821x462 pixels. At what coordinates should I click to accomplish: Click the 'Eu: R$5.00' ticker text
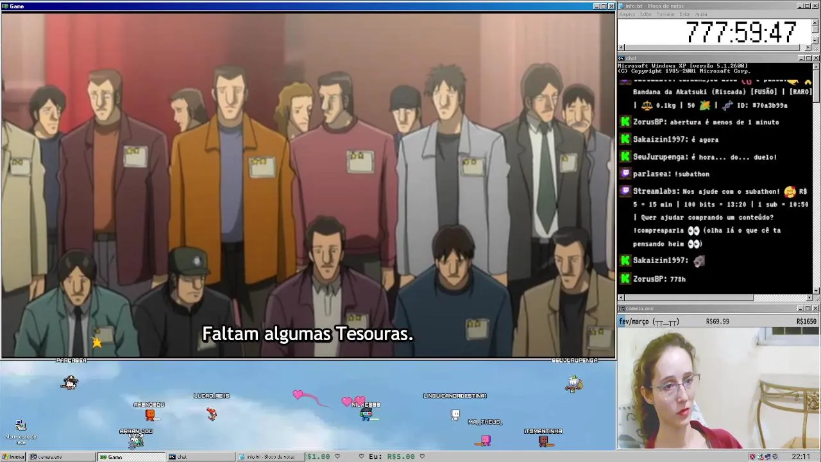pos(392,457)
